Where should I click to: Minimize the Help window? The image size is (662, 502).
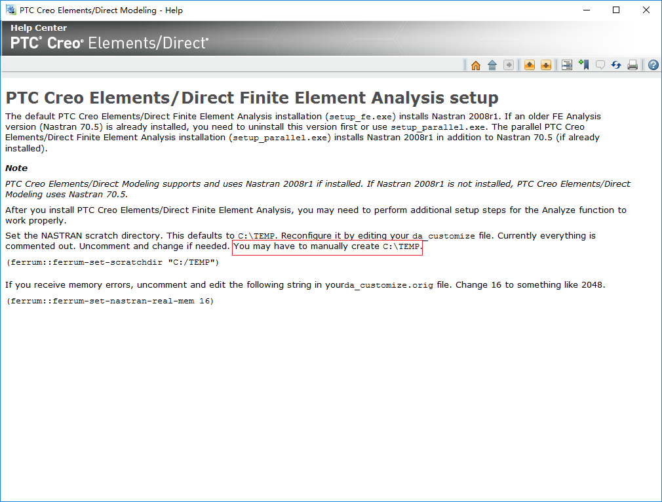[x=586, y=10]
